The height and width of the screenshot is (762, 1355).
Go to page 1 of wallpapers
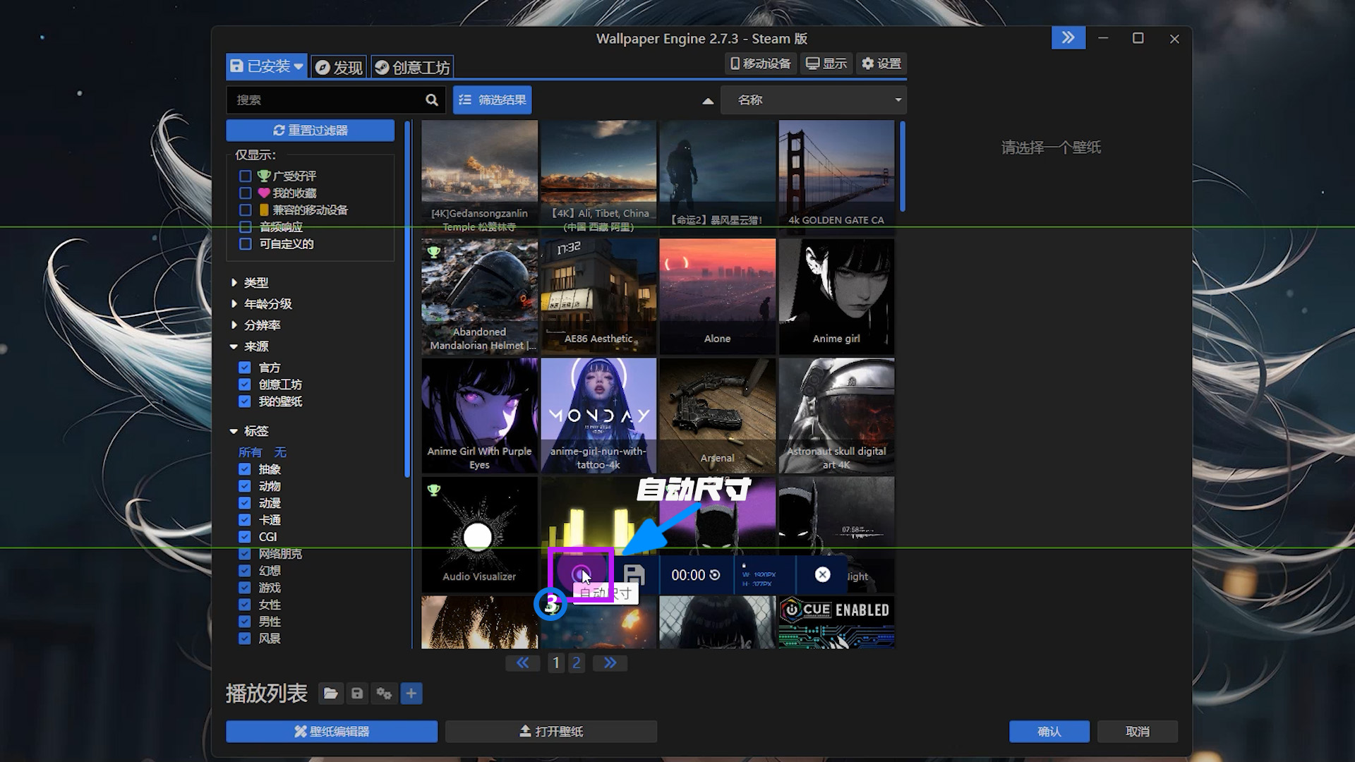point(556,663)
